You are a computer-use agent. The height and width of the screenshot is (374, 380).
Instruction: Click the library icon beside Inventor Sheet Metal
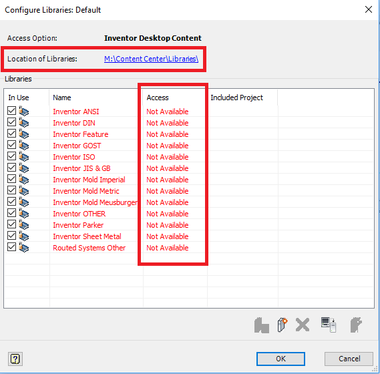(24, 236)
